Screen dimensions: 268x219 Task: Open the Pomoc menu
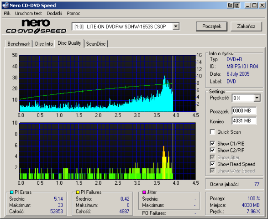(x=74, y=13)
